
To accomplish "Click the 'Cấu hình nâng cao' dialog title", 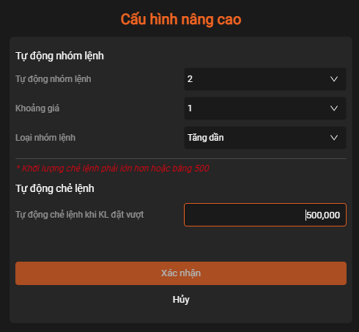I will [181, 19].
